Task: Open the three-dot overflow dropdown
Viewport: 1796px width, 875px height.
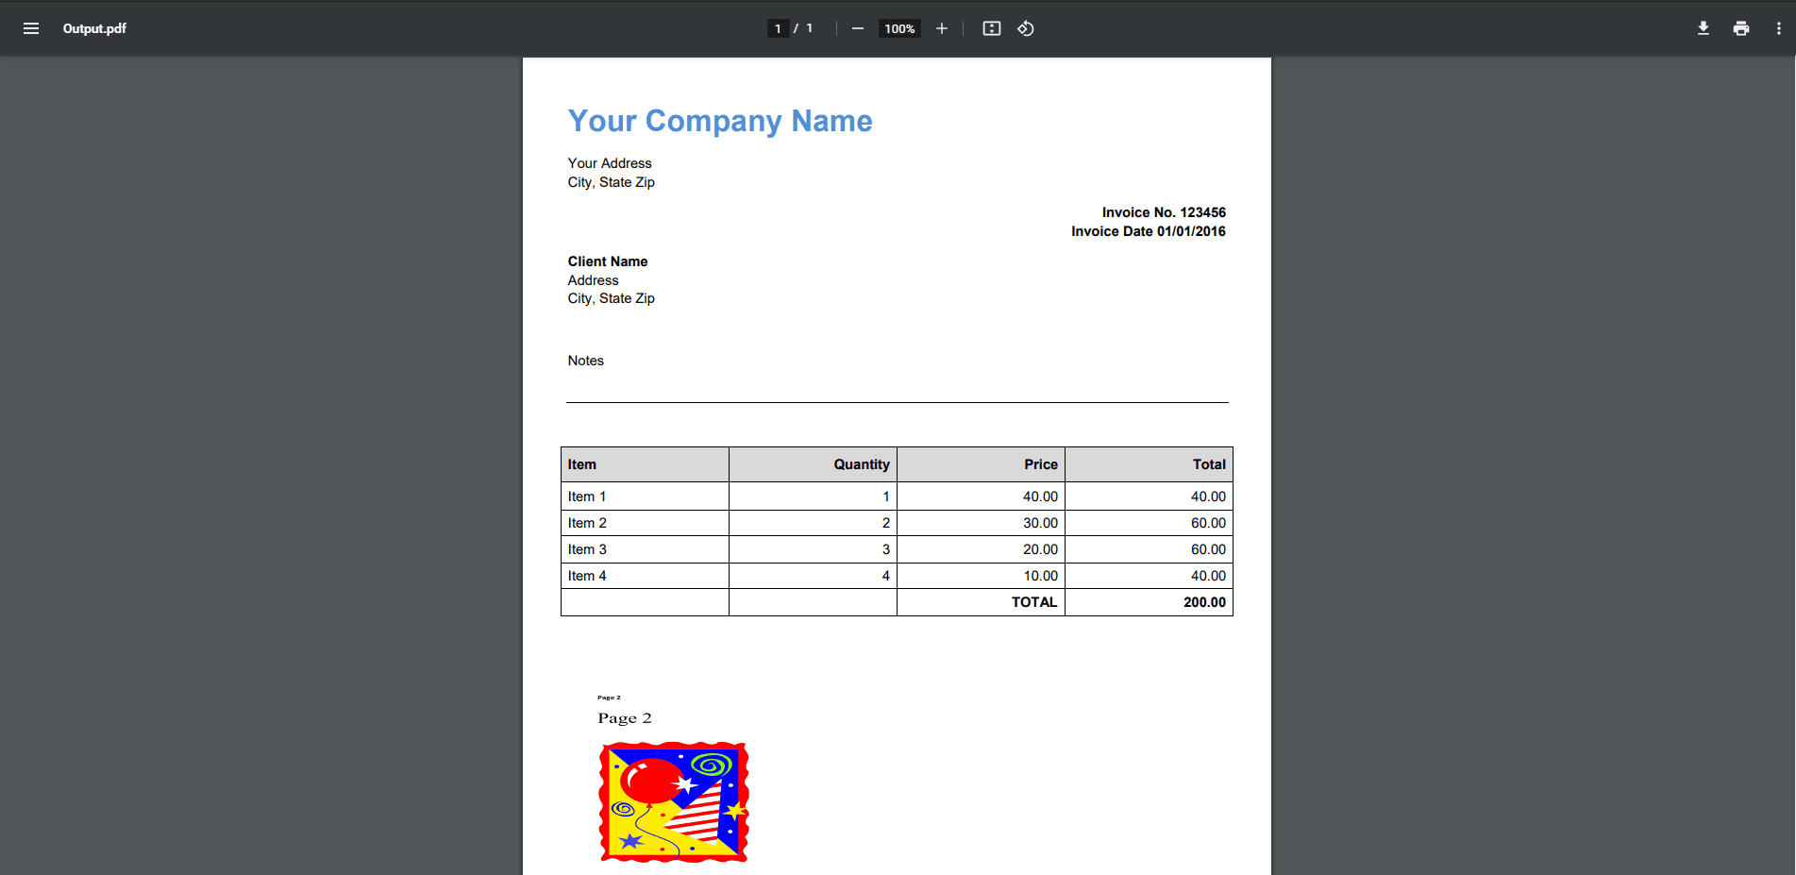Action: (x=1777, y=28)
